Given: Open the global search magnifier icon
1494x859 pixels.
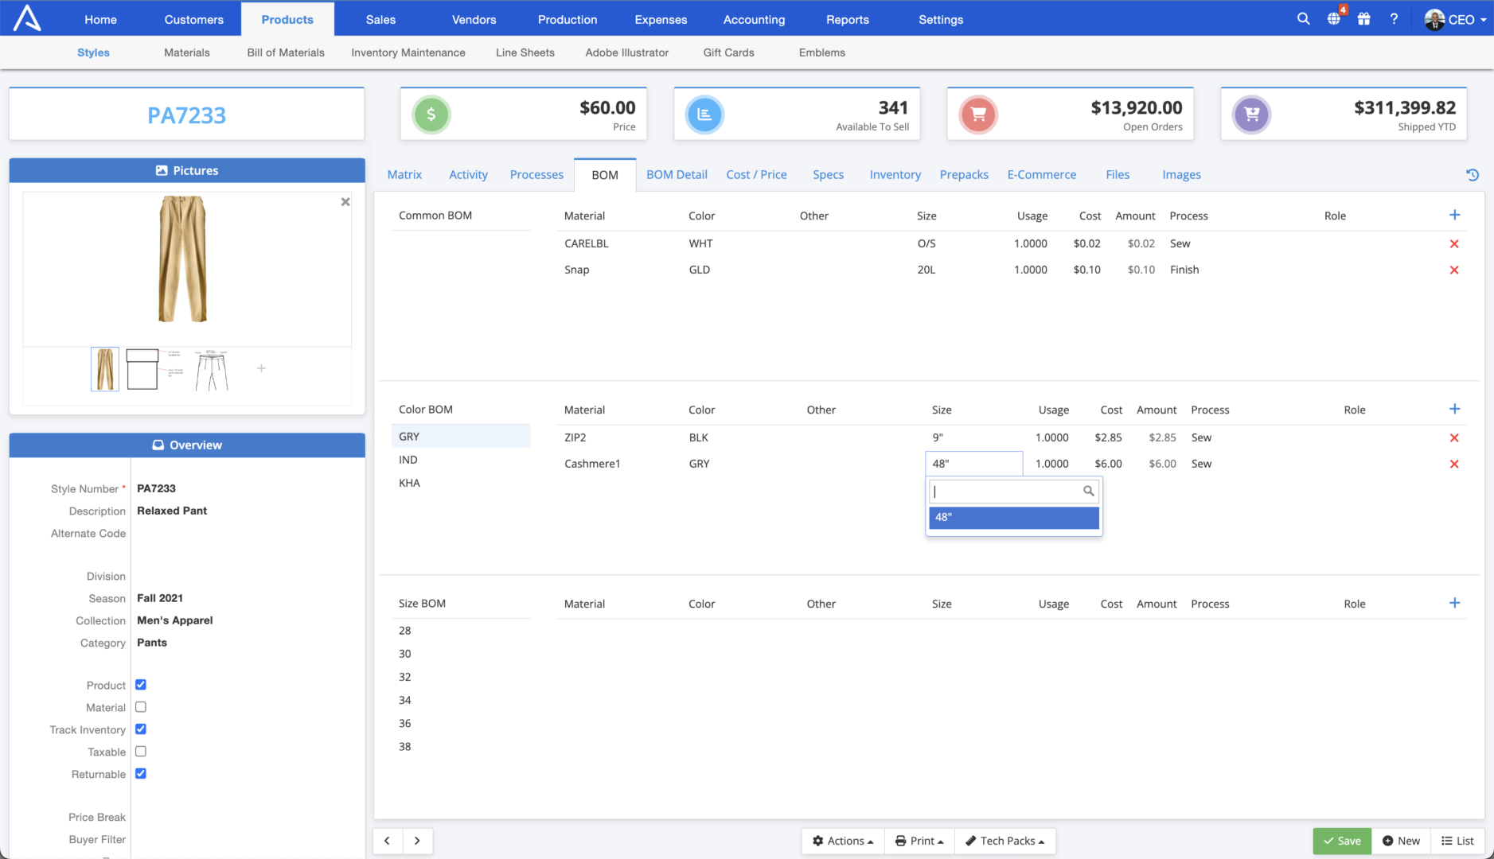Looking at the screenshot, I should click(x=1303, y=18).
